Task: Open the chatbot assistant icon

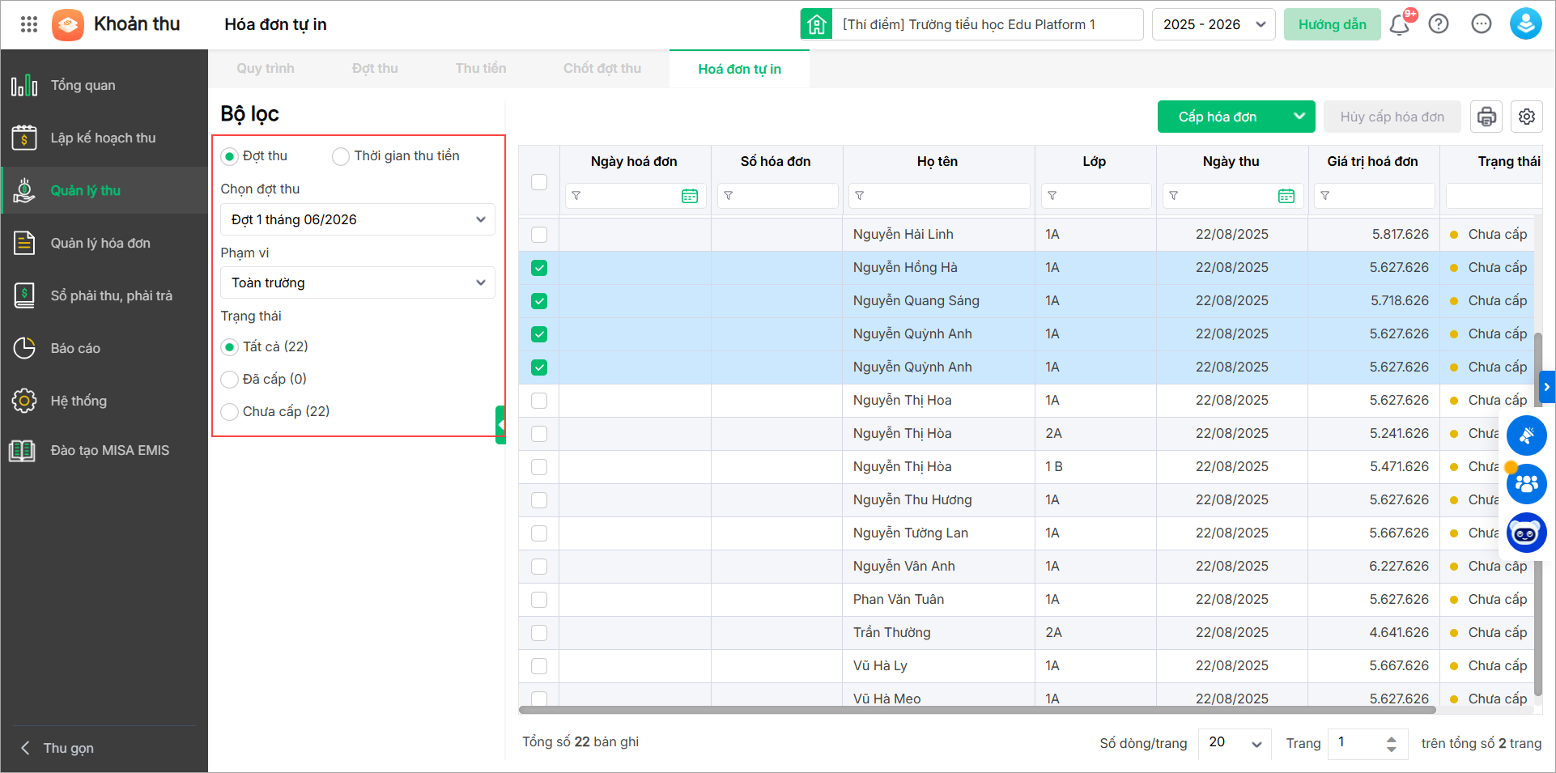Action: (1526, 533)
